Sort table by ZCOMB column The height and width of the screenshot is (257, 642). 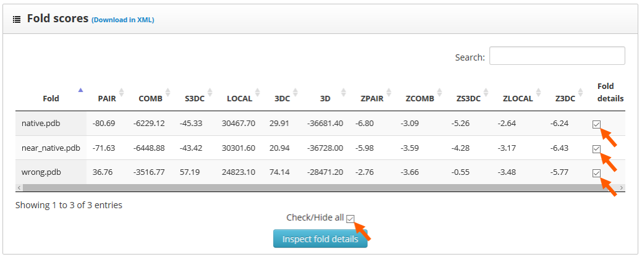[x=420, y=98]
